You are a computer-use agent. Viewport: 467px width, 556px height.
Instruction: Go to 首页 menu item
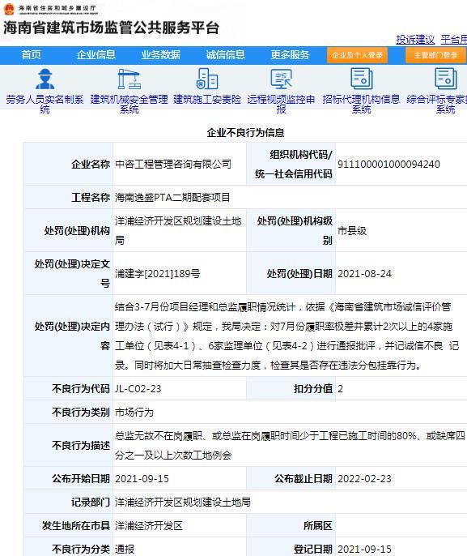31,55
